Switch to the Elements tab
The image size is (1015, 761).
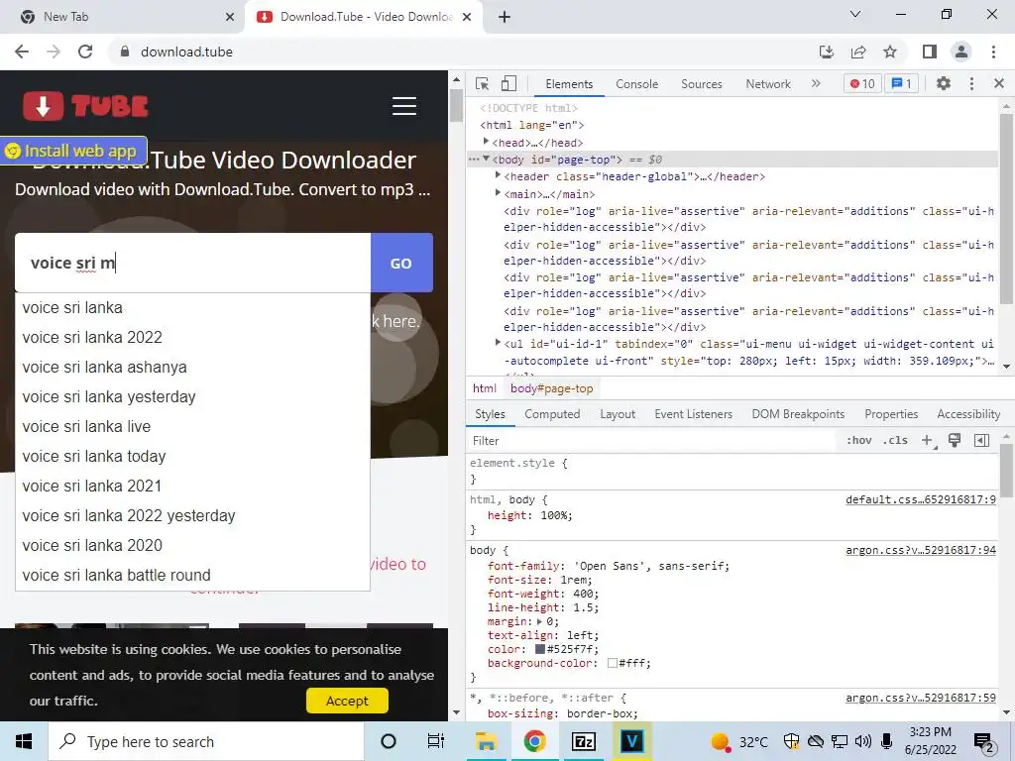coord(568,84)
